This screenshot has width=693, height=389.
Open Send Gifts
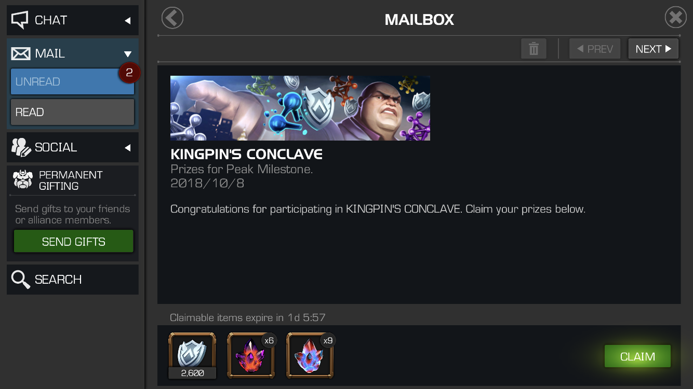(73, 242)
